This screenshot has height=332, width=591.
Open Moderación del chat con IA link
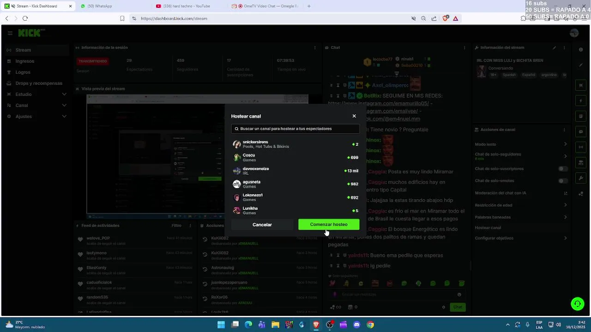(x=521, y=193)
